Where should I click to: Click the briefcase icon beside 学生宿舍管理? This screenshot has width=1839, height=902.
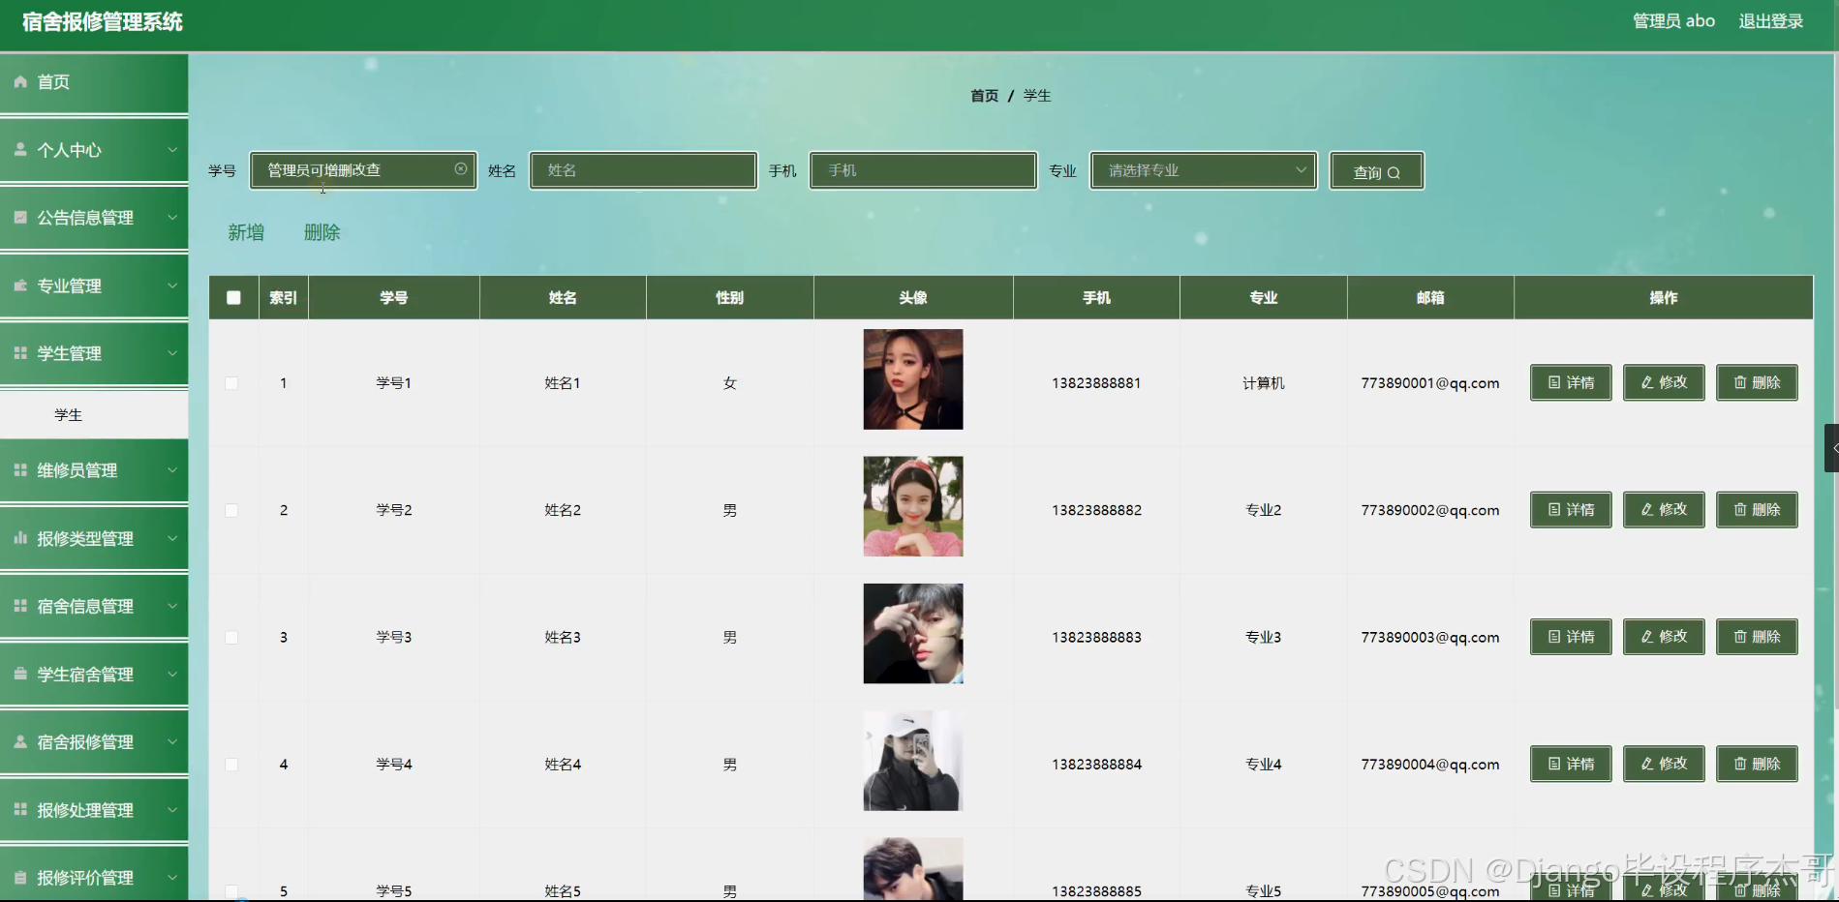[x=20, y=674]
